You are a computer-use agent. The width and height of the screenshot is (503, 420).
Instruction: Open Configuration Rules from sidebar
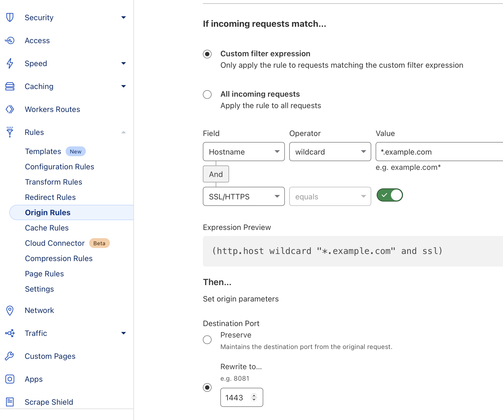[x=60, y=167]
